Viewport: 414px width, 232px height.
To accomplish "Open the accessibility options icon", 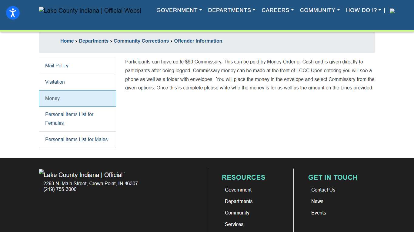I will [x=13, y=13].
